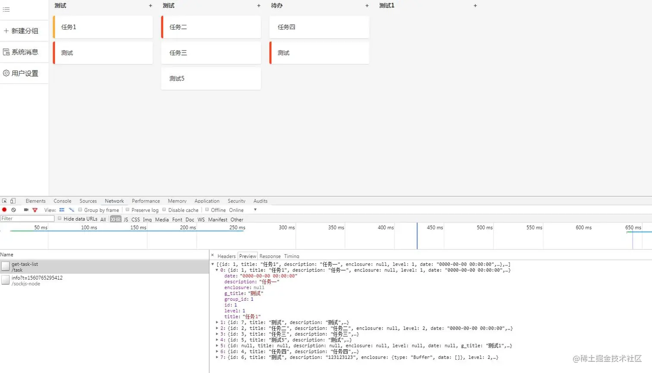The height and width of the screenshot is (373, 652).
Task: Click 新建分组 in the sidebar
Action: point(24,31)
